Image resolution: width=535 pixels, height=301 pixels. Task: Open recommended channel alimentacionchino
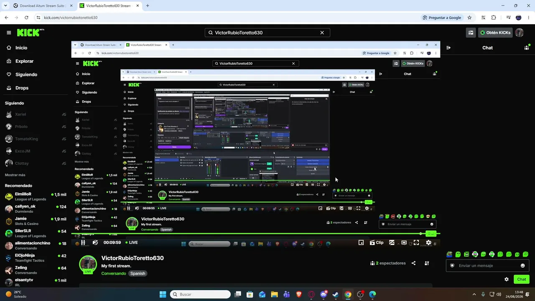click(36, 245)
